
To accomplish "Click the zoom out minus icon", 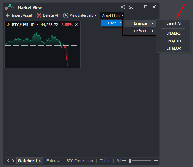I will pyautogui.click(x=124, y=161).
